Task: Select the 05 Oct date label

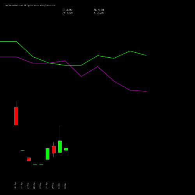Action: coord(65,186)
